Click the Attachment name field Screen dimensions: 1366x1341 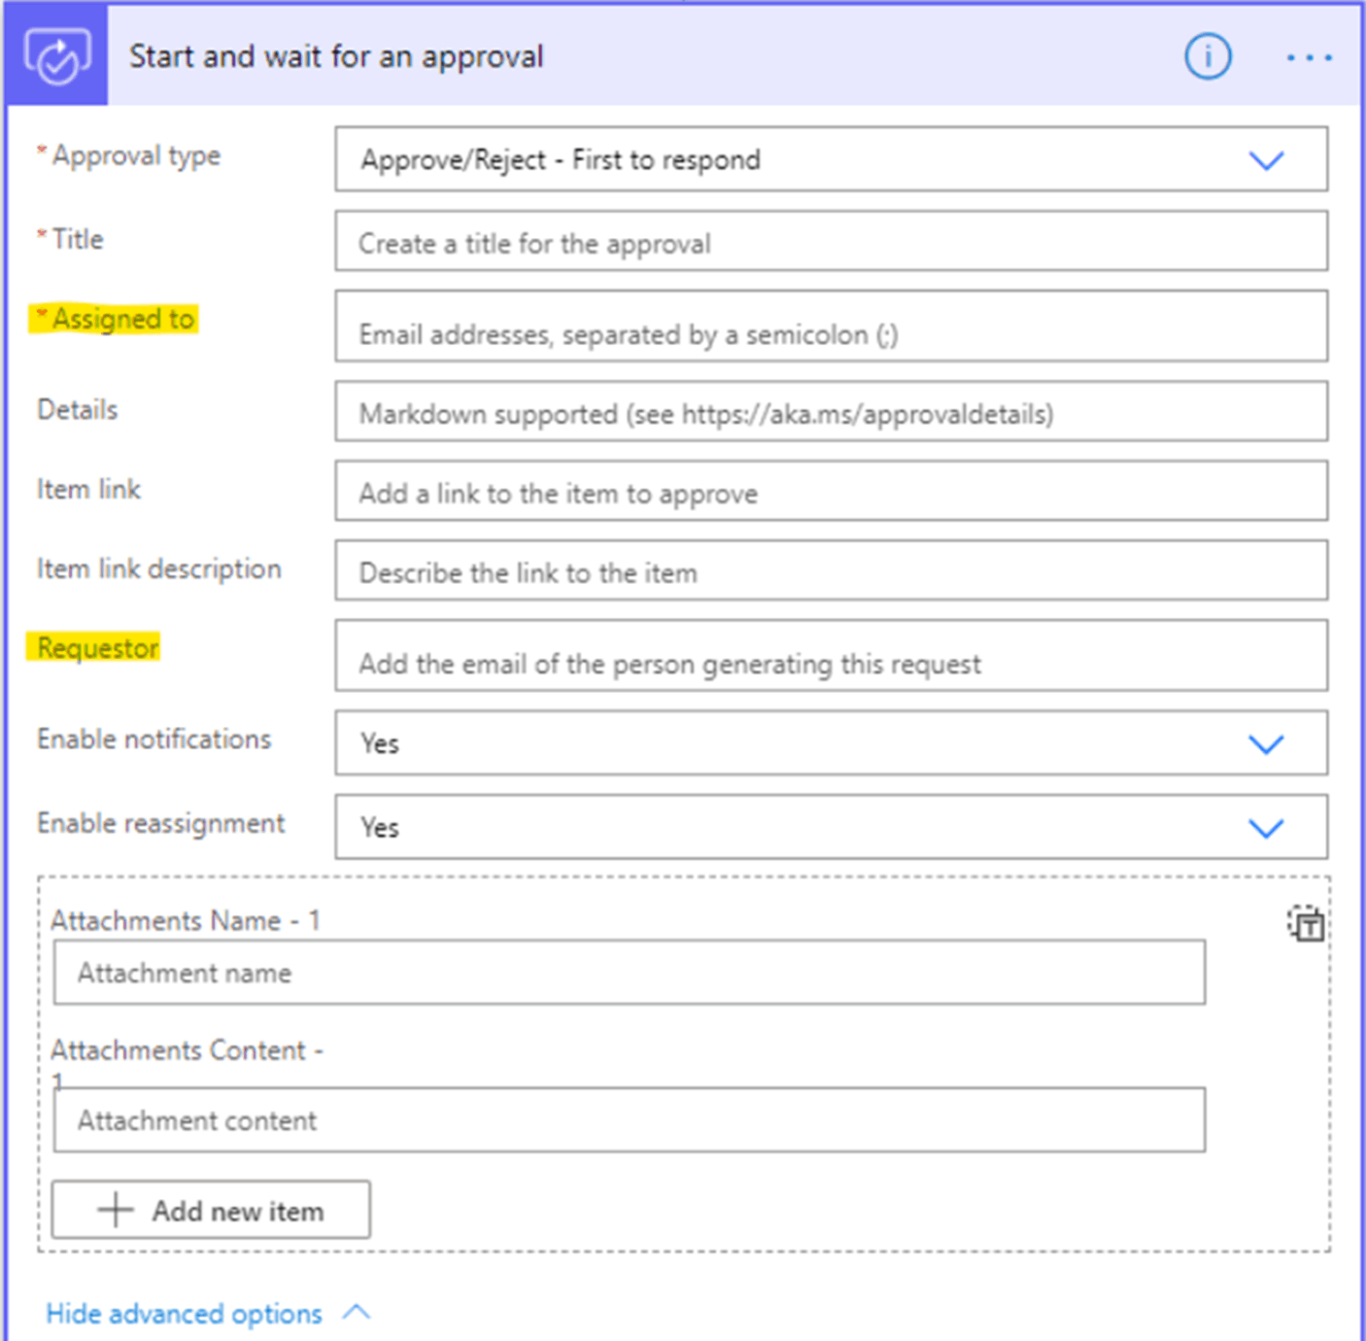tap(630, 973)
